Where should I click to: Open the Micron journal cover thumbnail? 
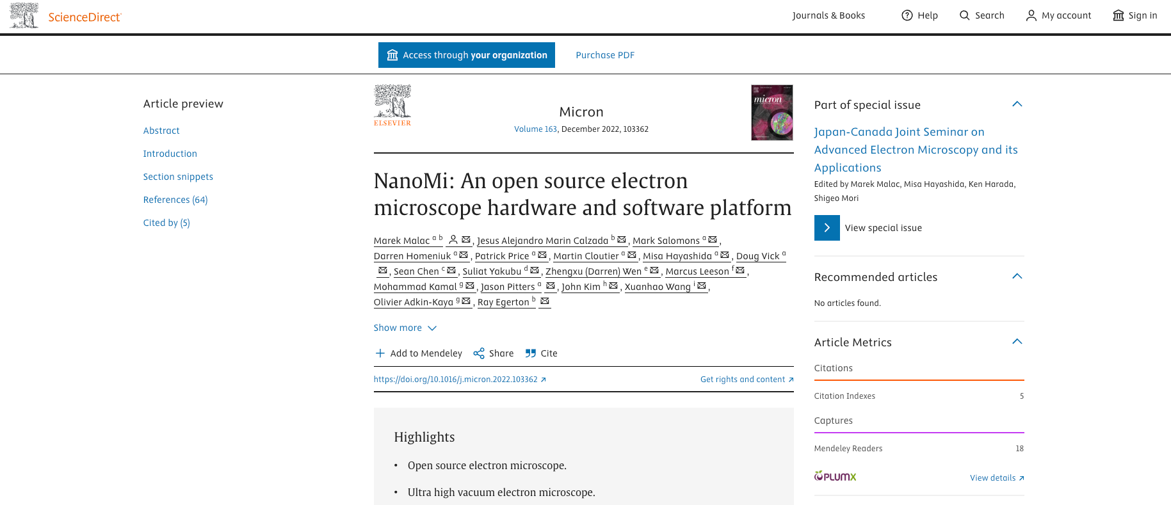pyautogui.click(x=771, y=113)
